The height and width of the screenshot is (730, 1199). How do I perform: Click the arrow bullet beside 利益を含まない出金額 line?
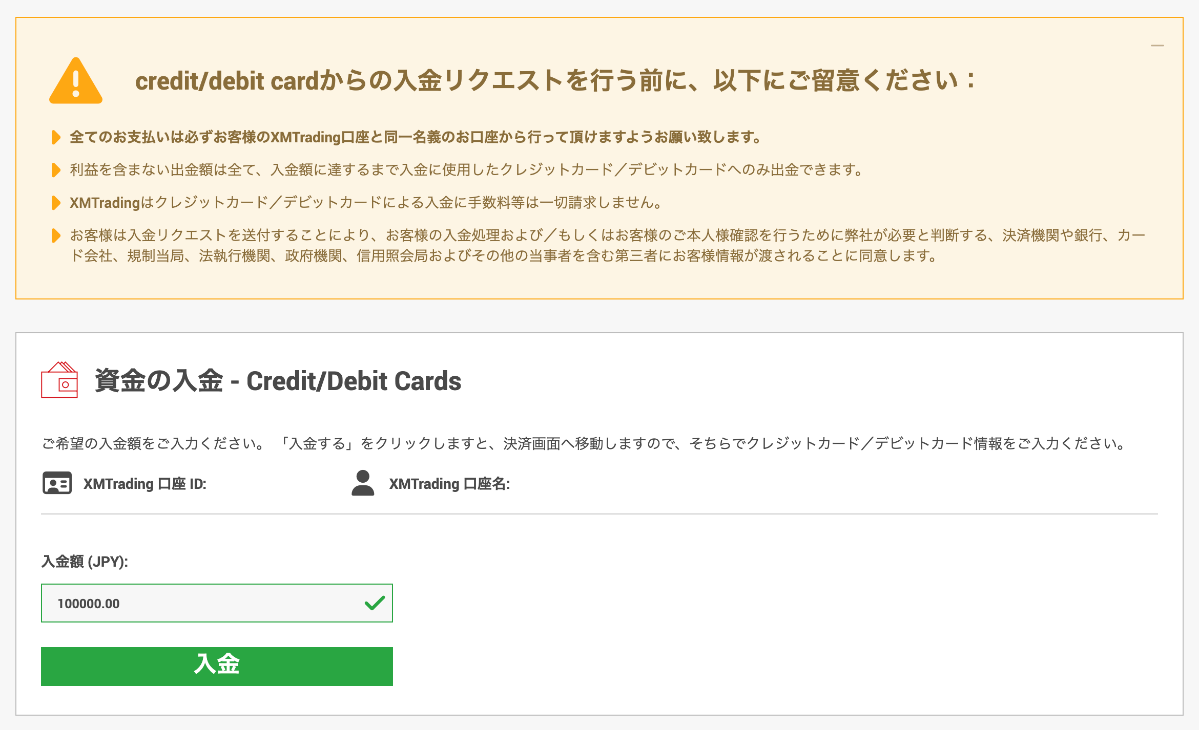point(56,170)
